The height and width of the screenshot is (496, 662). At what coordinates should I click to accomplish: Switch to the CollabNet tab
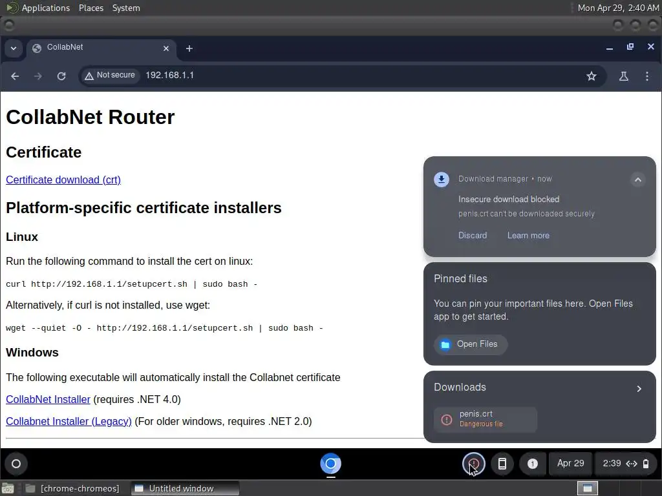pyautogui.click(x=101, y=48)
